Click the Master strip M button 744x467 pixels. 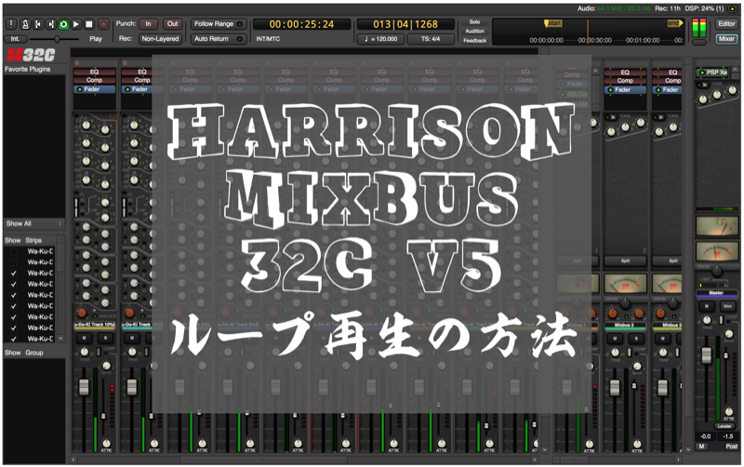[x=707, y=307]
